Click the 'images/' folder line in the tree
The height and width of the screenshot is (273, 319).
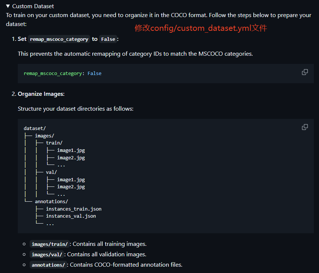pos(45,136)
